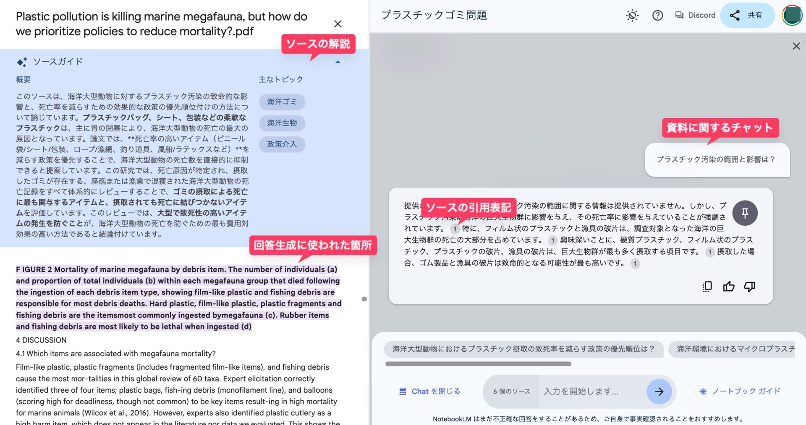
Task: Click the 共有 share button
Action: (x=747, y=16)
